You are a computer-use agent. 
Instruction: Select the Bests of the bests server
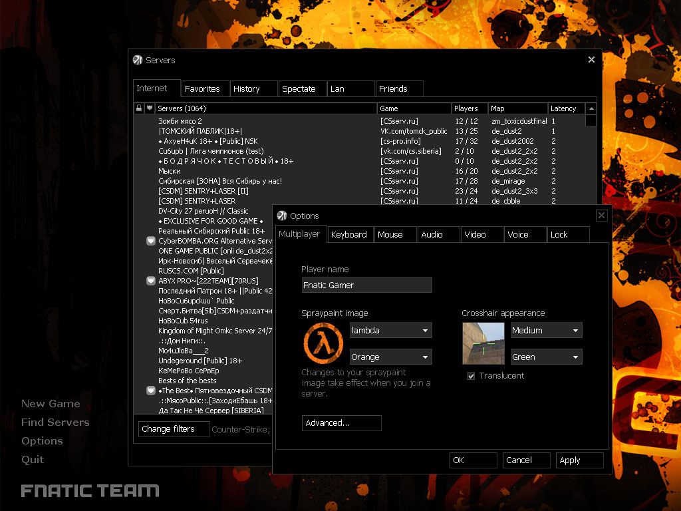pos(204,381)
